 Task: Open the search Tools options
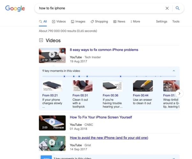click(176, 22)
